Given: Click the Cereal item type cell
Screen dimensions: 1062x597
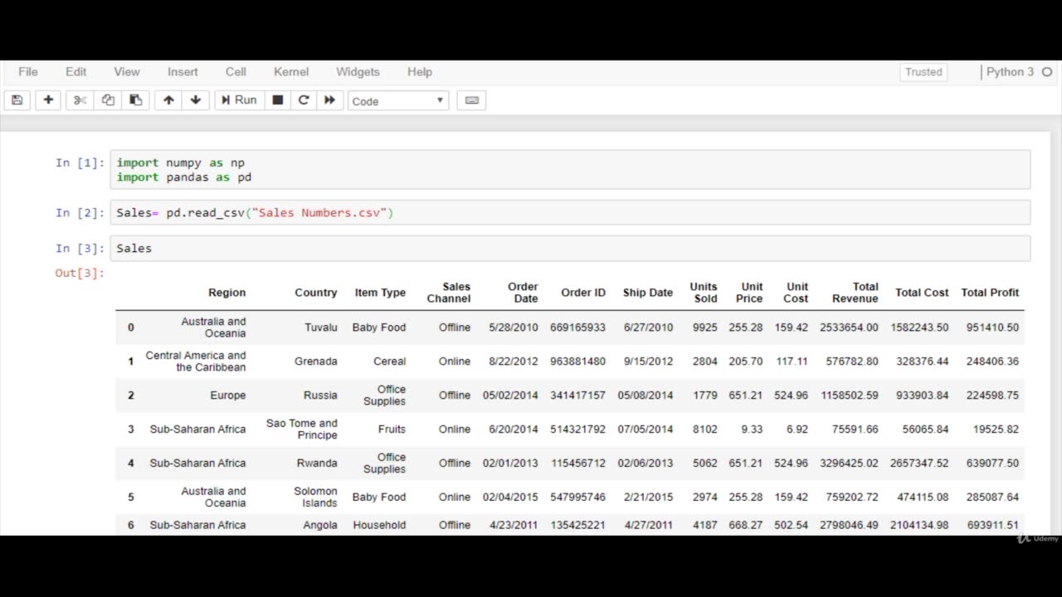Looking at the screenshot, I should (x=389, y=362).
